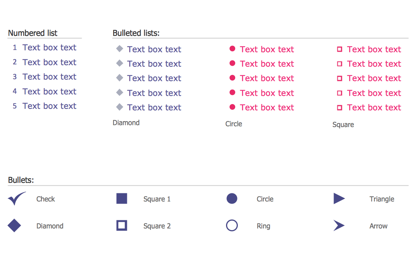Click the Check bullet icon
Image resolution: width=416 pixels, height=275 pixels.
click(x=16, y=199)
